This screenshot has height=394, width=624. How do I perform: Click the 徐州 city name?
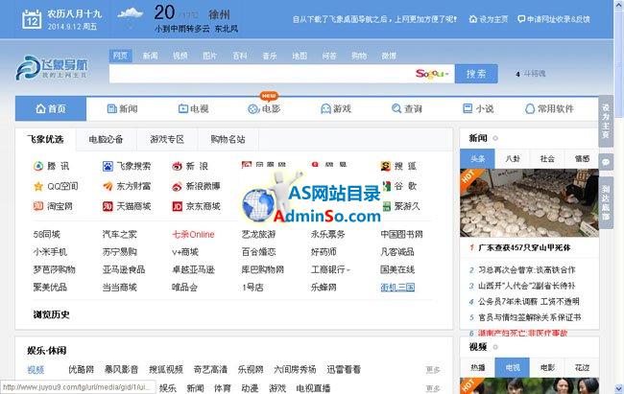coord(219,14)
